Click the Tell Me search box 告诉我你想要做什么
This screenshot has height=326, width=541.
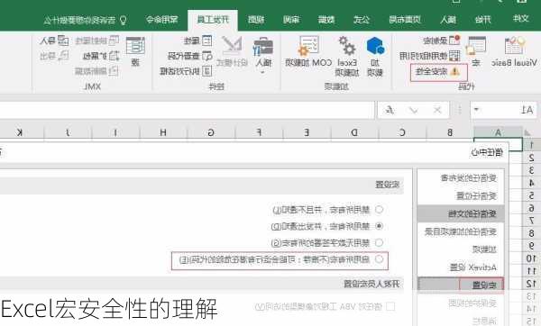point(80,20)
